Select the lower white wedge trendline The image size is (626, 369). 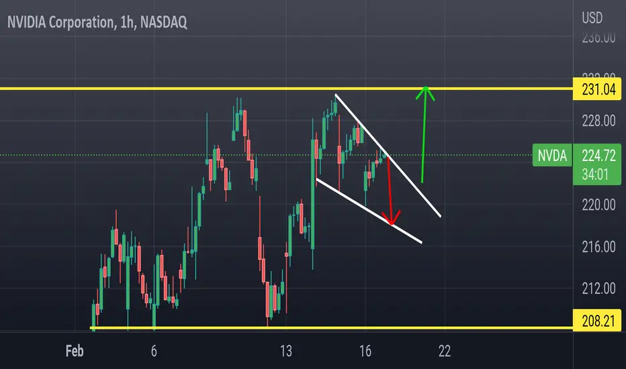pos(369,211)
